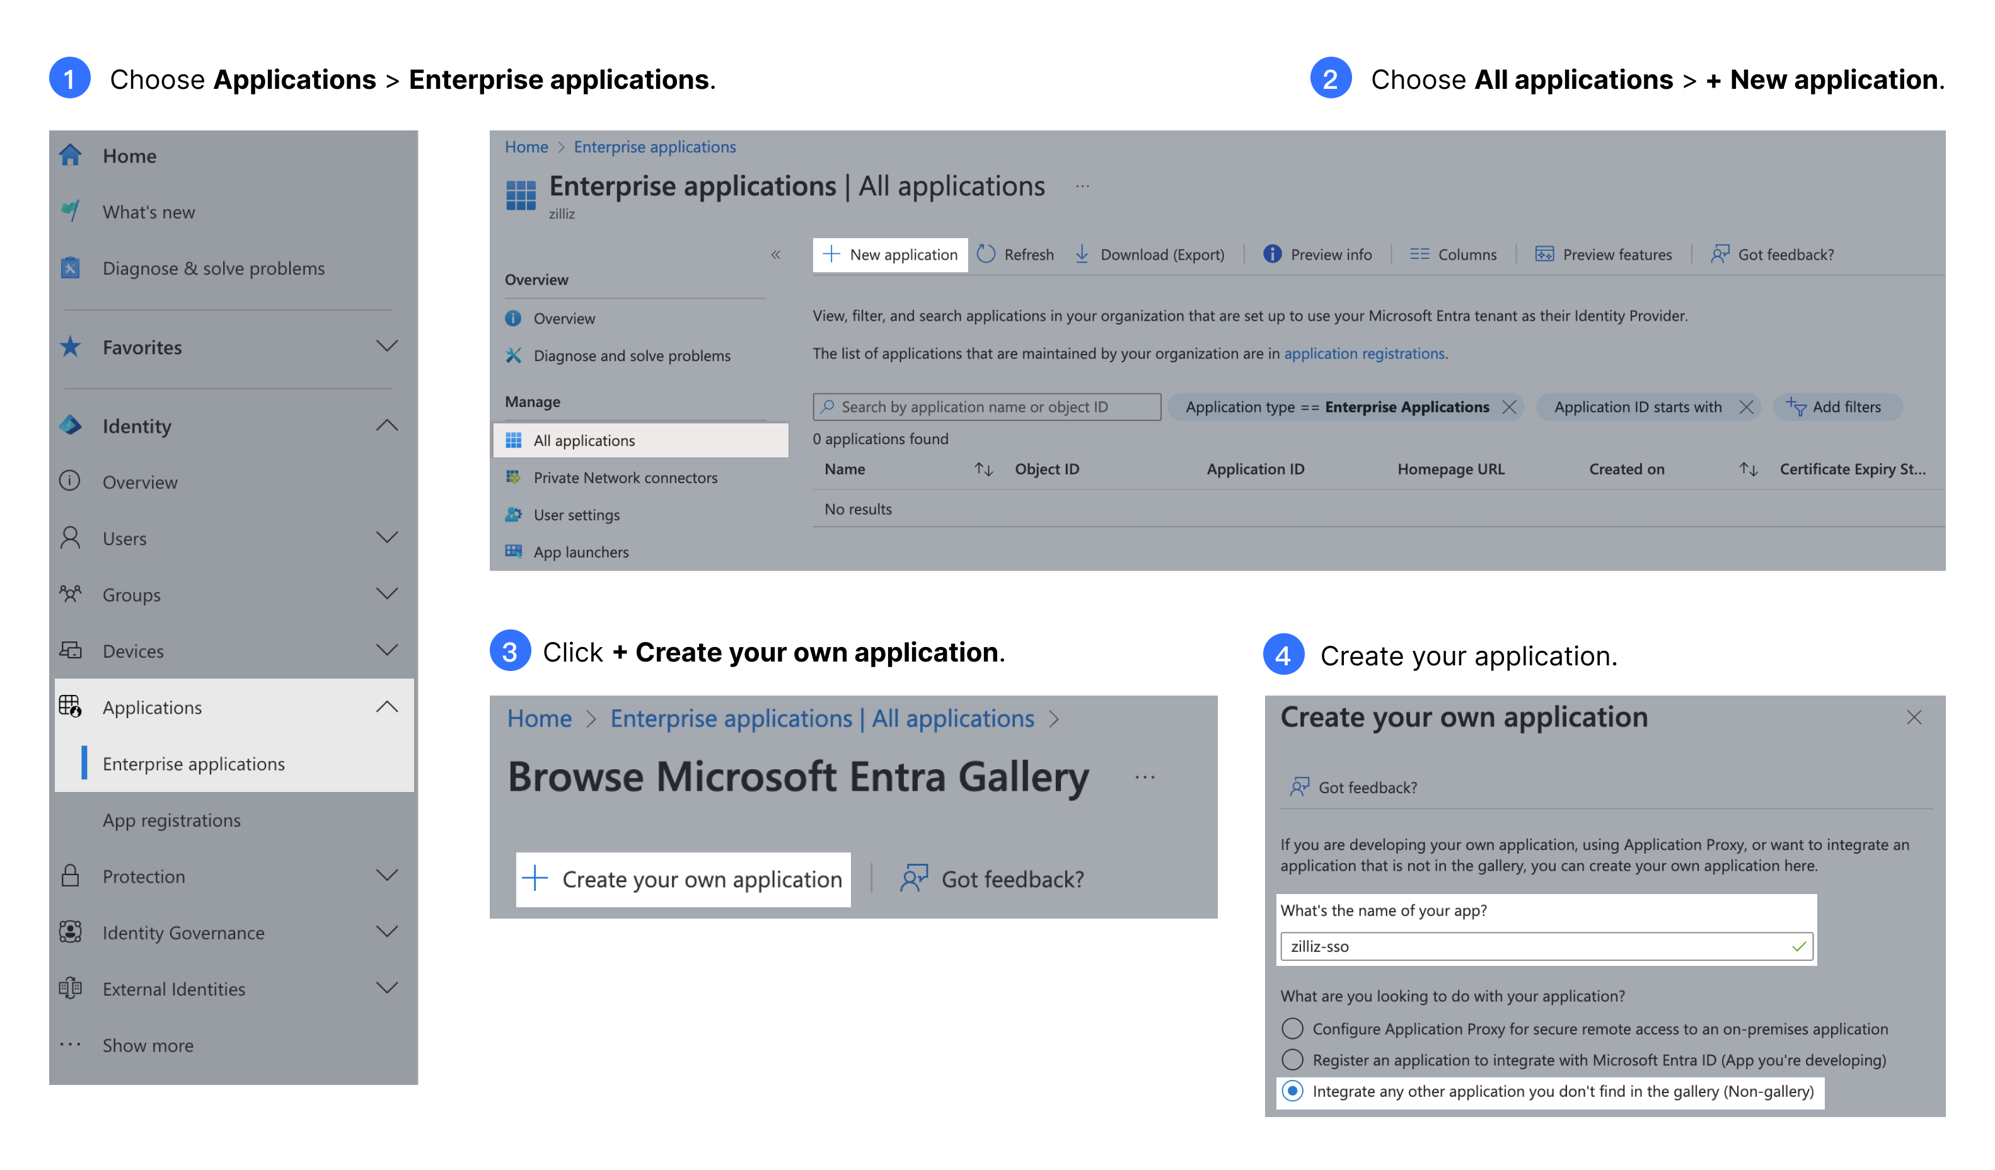Click Got feedback? in Browse Entra Gallery
The width and height of the screenshot is (1995, 1170).
click(x=992, y=879)
